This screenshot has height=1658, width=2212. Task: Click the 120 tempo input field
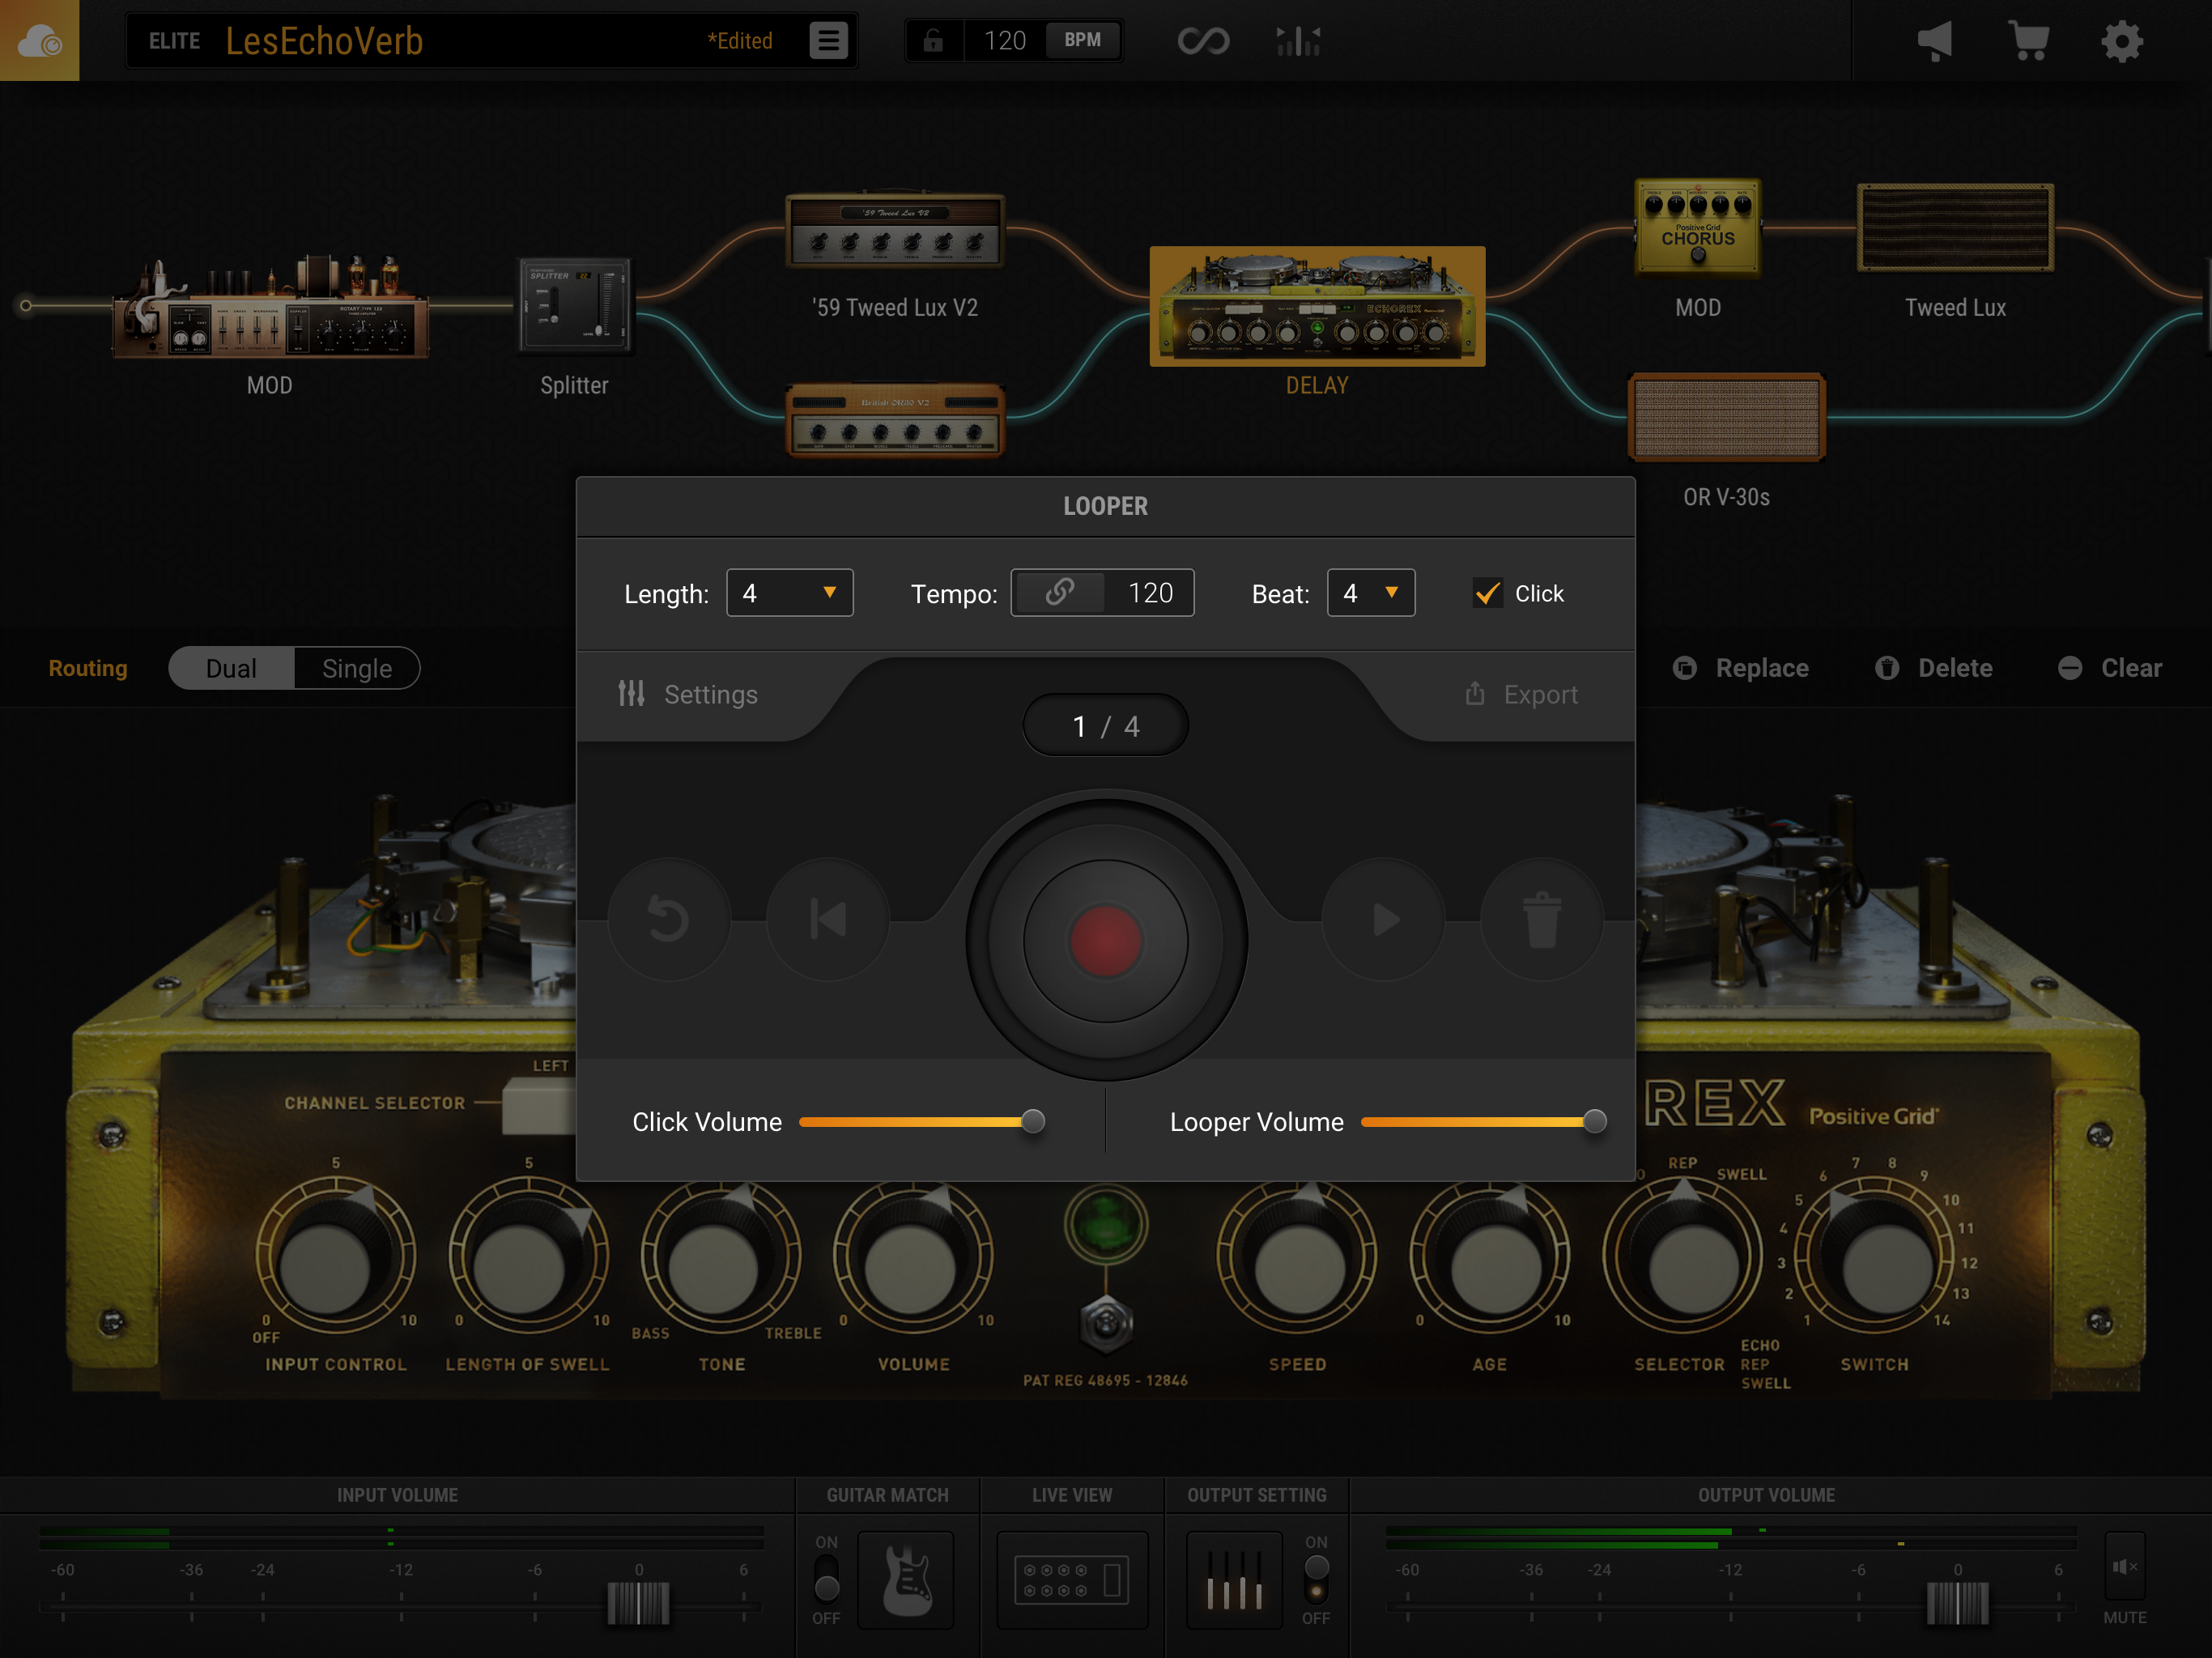tap(1150, 592)
